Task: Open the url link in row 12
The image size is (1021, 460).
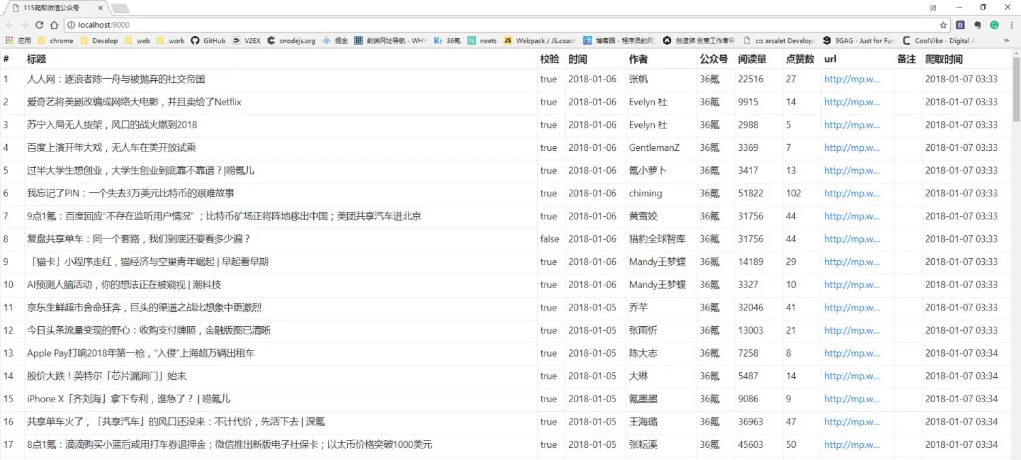Action: pos(852,331)
